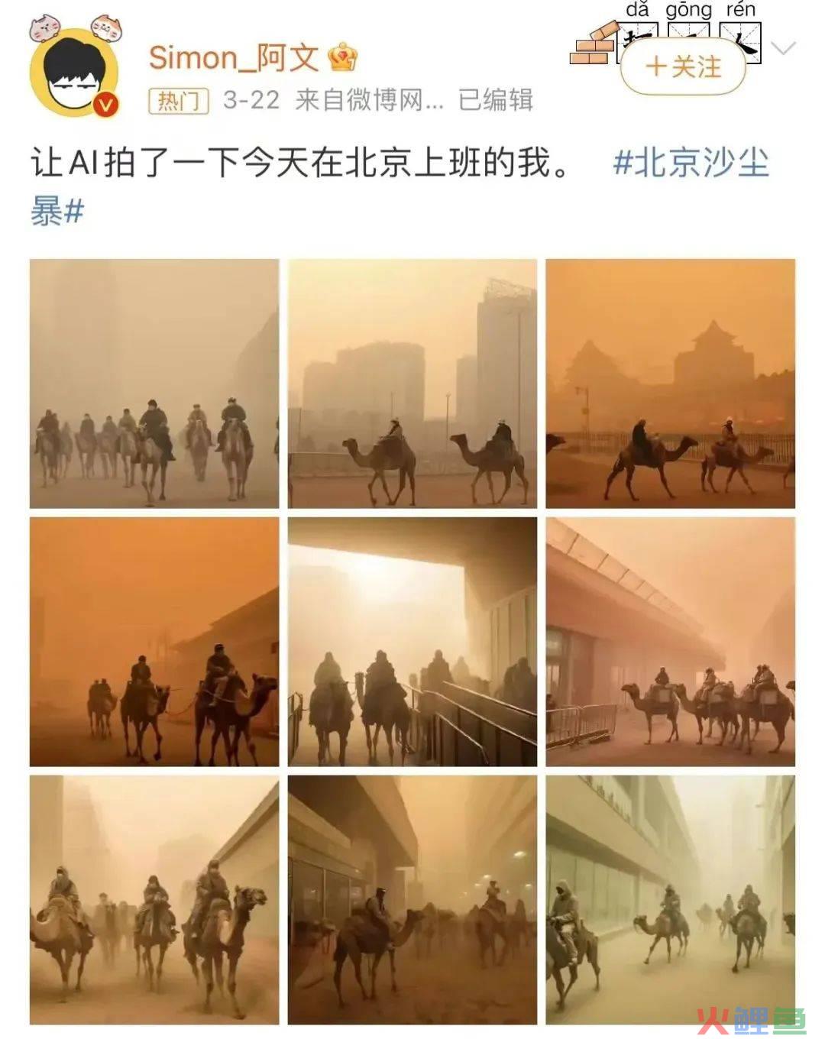Open the bottom-right pale yellow street image
This screenshot has width=825, height=1039.
point(671,900)
